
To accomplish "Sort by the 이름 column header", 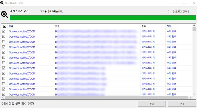I will point(31,26).
